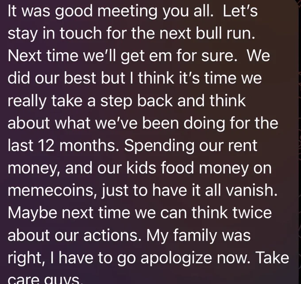
Task: Click the word 'doing' in the message
Action: pos(204,124)
